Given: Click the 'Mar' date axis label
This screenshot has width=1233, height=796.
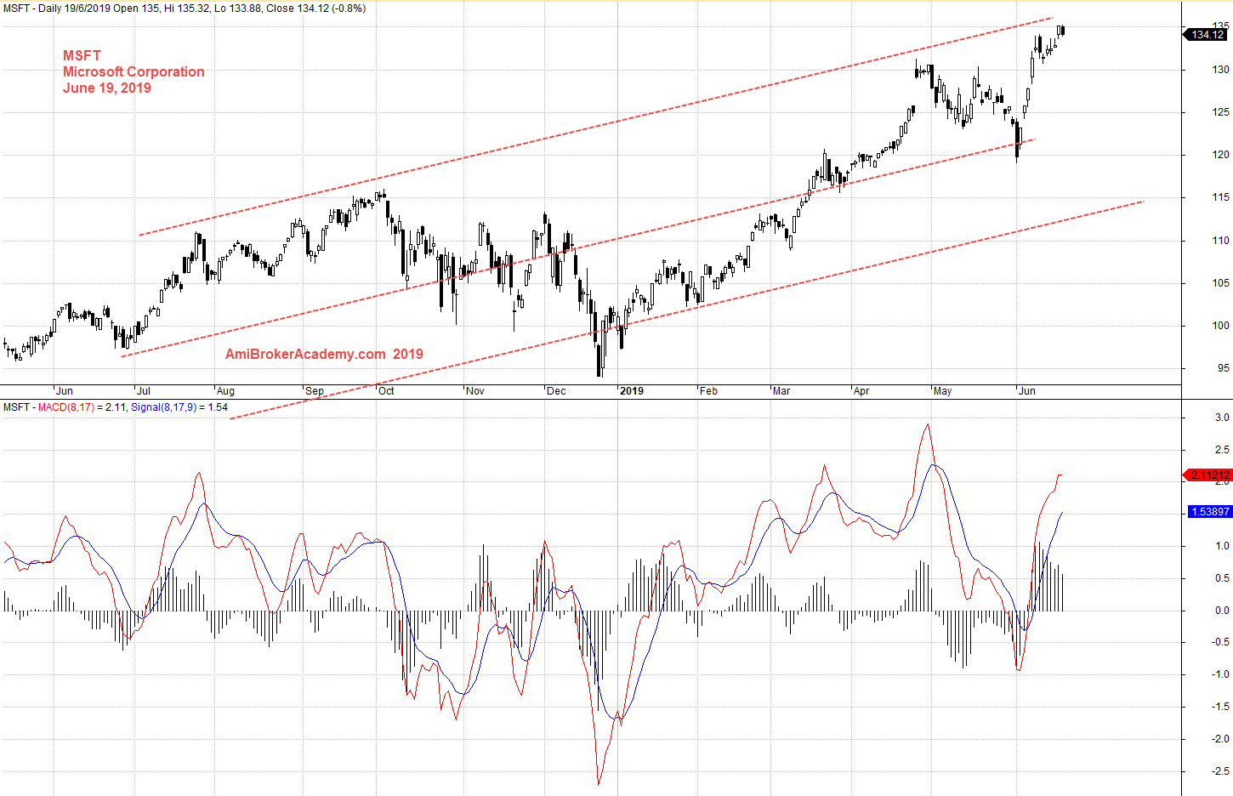Looking at the screenshot, I should pos(781,391).
